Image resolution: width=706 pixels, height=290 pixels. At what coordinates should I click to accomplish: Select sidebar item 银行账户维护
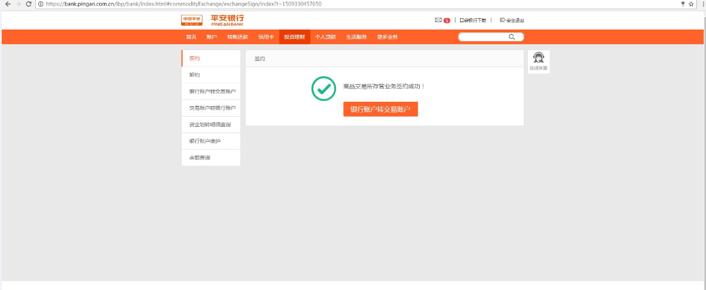click(211, 141)
